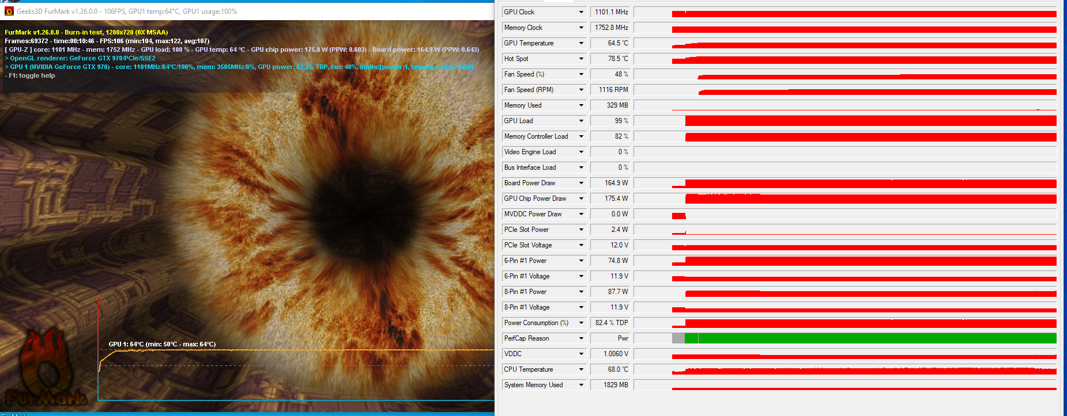This screenshot has width=1067, height=416.
Task: Click the "Frames:69372" statistics overlay line
Action: (107, 41)
